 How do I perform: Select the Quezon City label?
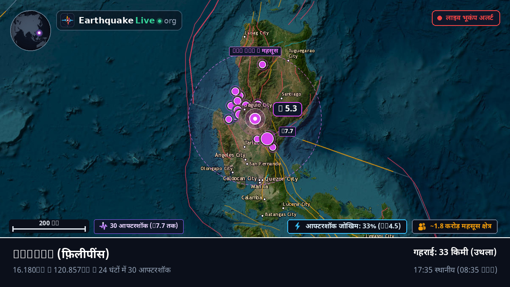(281, 179)
